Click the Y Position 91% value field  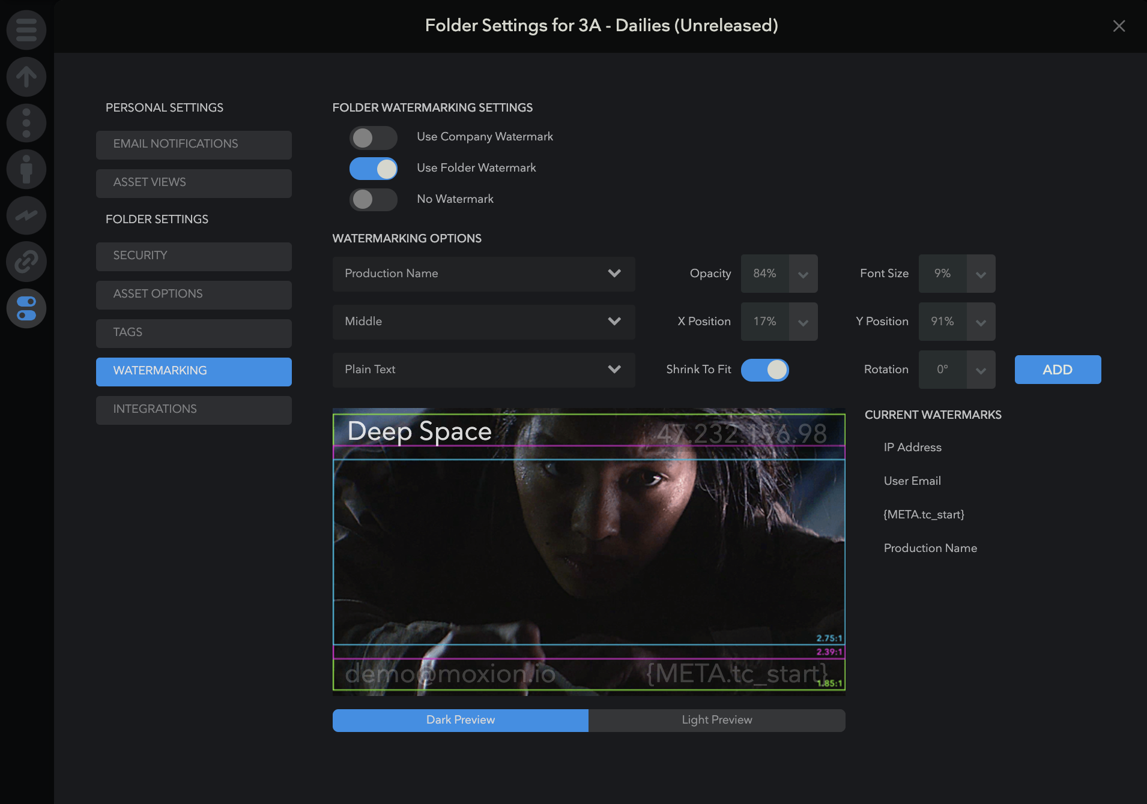click(x=943, y=322)
